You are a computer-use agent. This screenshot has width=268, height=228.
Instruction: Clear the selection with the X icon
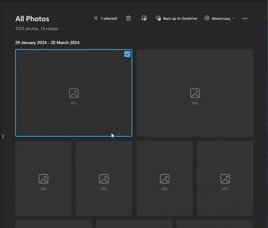[96, 18]
